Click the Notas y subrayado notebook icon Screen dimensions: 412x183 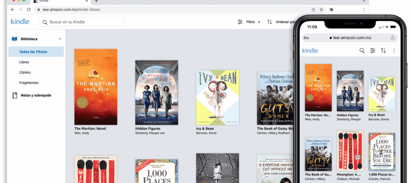(x=15, y=95)
